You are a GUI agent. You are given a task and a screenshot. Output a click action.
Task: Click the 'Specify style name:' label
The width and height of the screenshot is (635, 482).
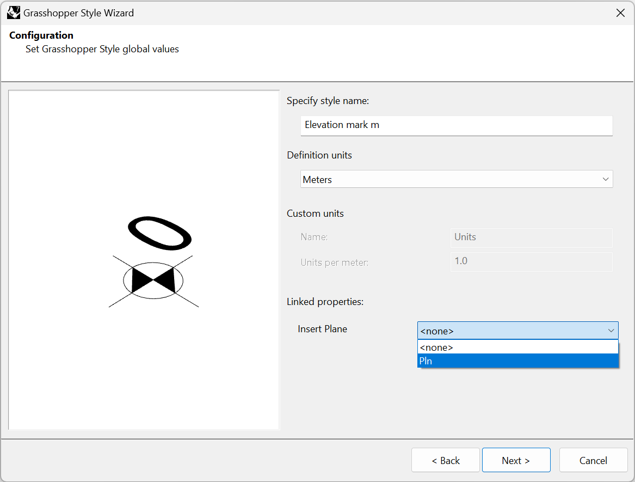click(328, 101)
